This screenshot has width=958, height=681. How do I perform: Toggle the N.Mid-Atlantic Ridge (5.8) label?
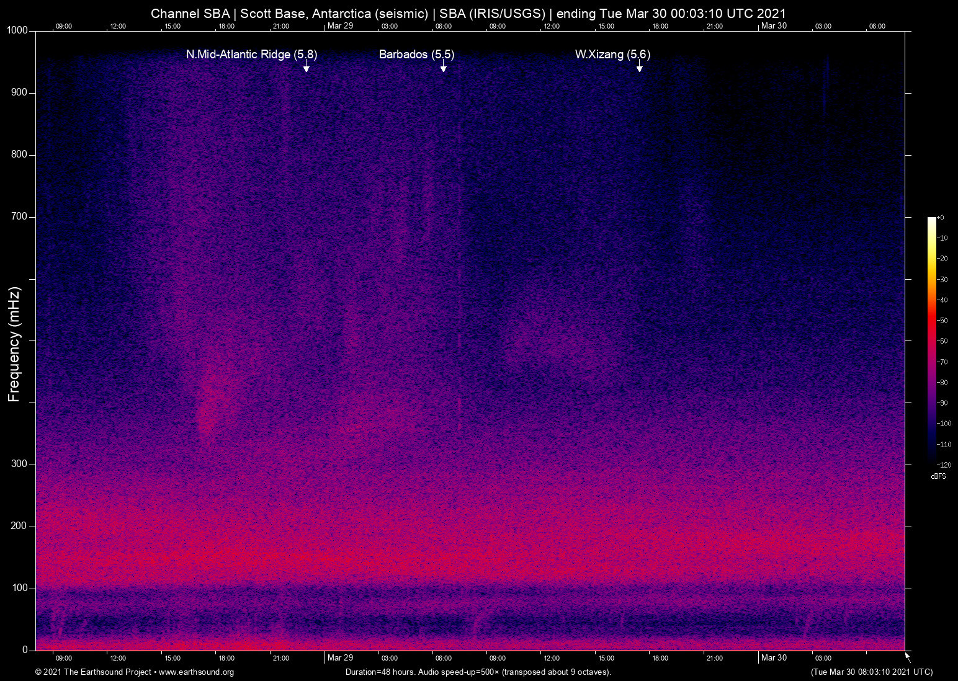click(251, 55)
